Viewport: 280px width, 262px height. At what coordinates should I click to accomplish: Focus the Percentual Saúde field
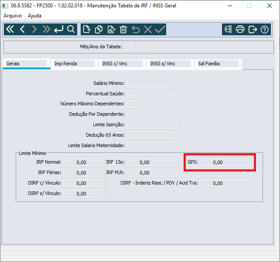pyautogui.click(x=135, y=94)
